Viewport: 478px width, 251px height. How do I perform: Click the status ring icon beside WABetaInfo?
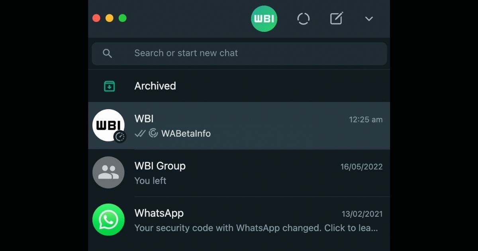coord(153,133)
